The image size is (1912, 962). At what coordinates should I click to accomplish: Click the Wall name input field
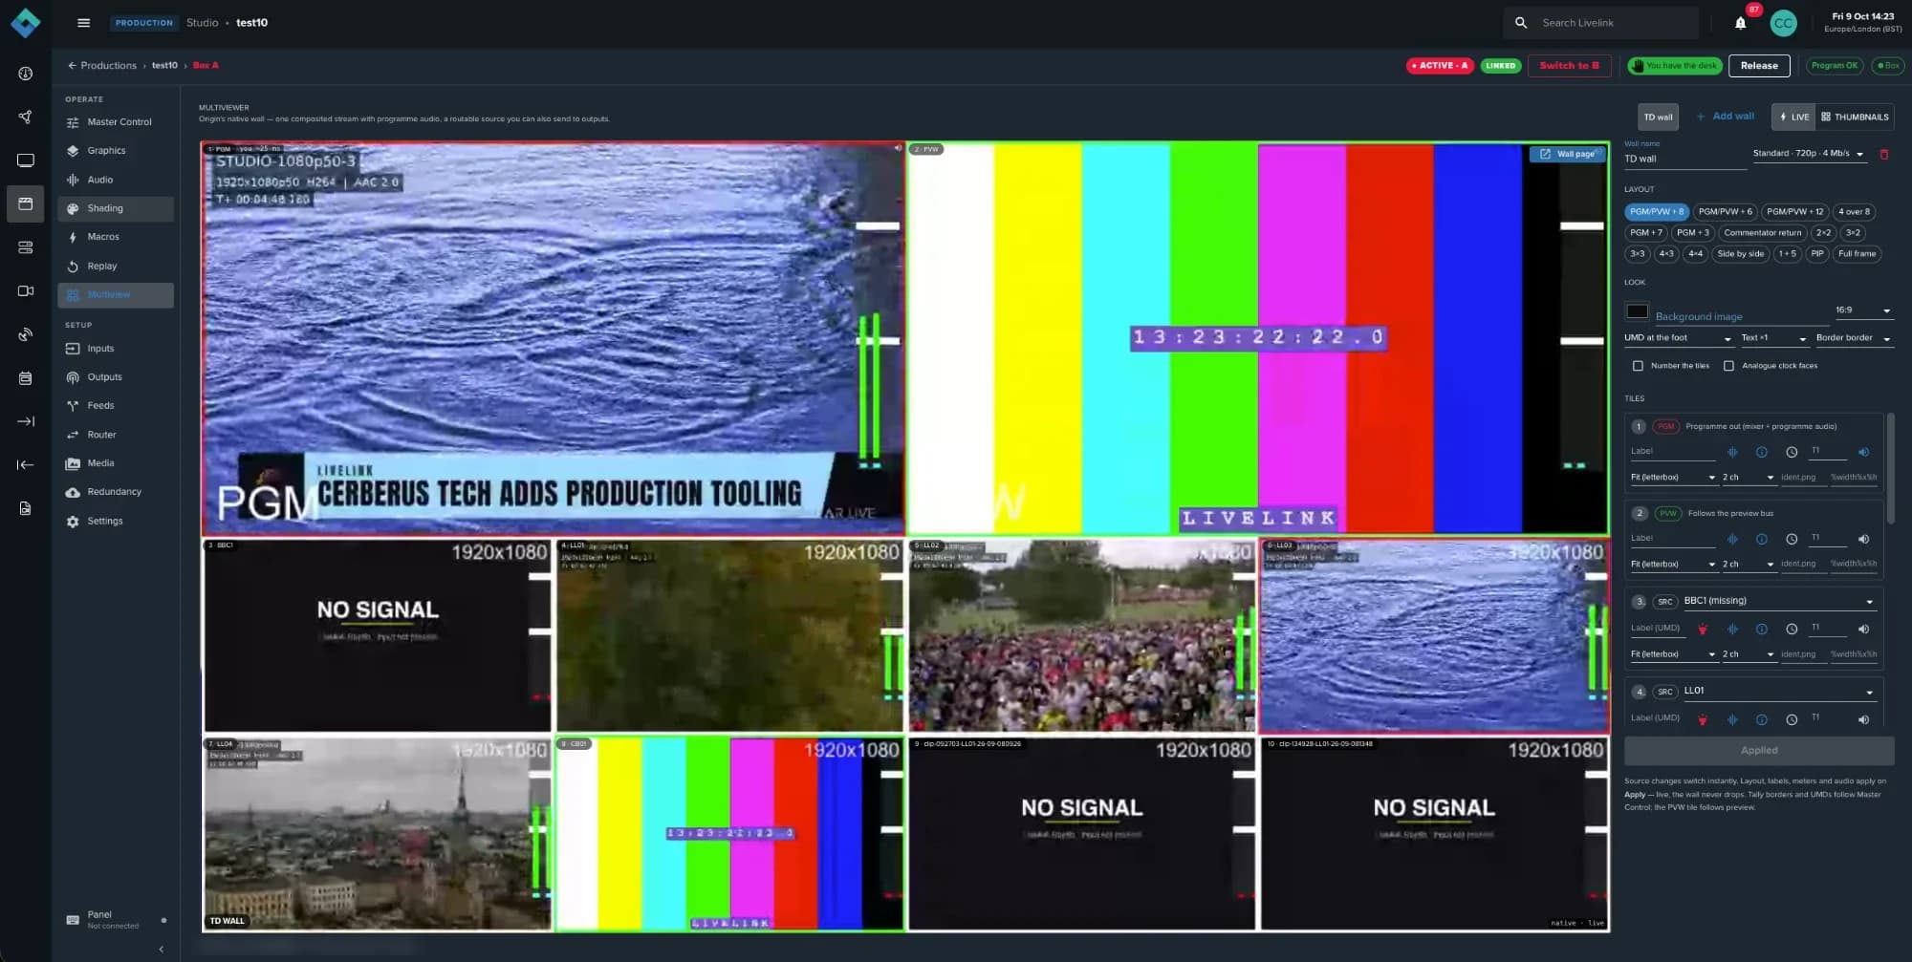point(1684,159)
